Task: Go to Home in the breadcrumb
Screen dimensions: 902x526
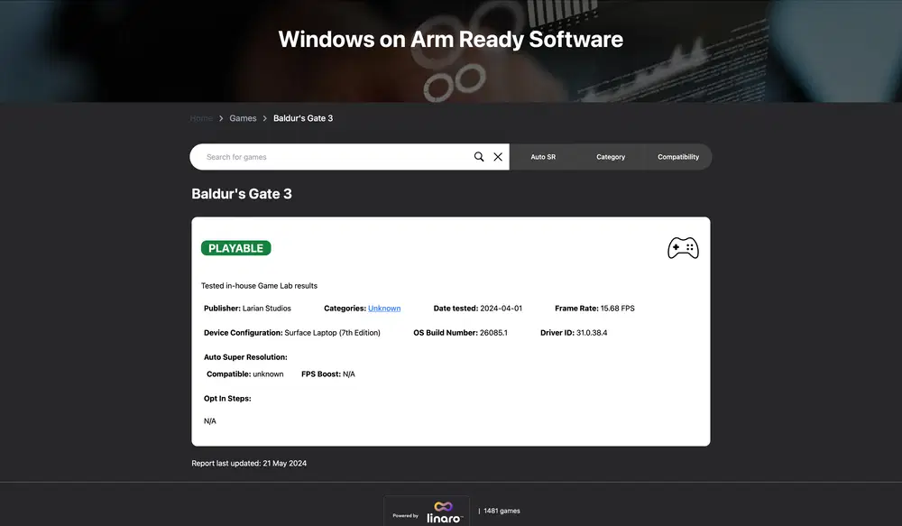Action: [x=201, y=118]
